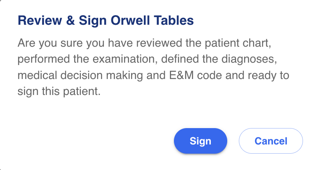
Task: Choose Cancel to return without signing
Action: (271, 141)
